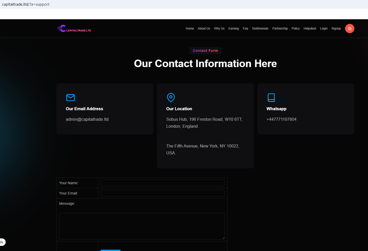Viewport: 368px width, 251px height.
Task: Select Helpdesk in the navigation bar
Action: [x=310, y=29]
